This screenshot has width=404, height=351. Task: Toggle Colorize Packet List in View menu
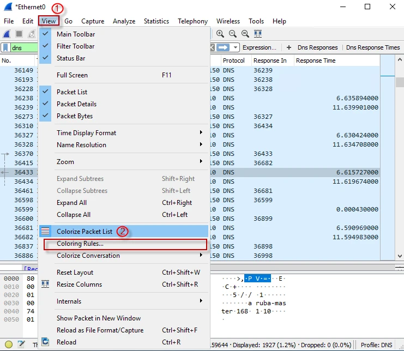pos(85,232)
